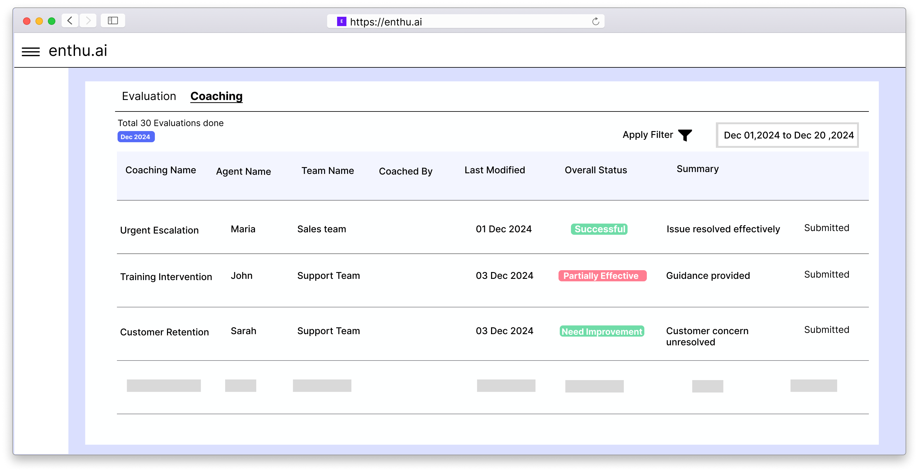The image size is (918, 472).
Task: Select the Coaching tab
Action: pyautogui.click(x=217, y=96)
